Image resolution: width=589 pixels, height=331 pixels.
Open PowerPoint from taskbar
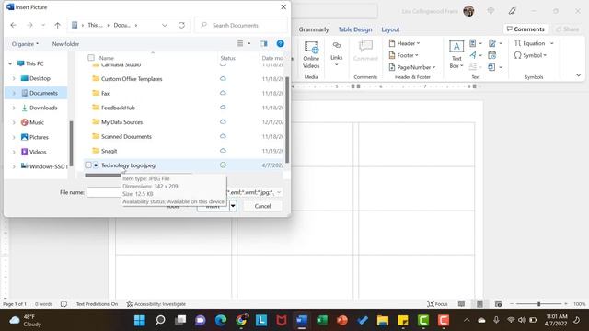pyautogui.click(x=342, y=321)
